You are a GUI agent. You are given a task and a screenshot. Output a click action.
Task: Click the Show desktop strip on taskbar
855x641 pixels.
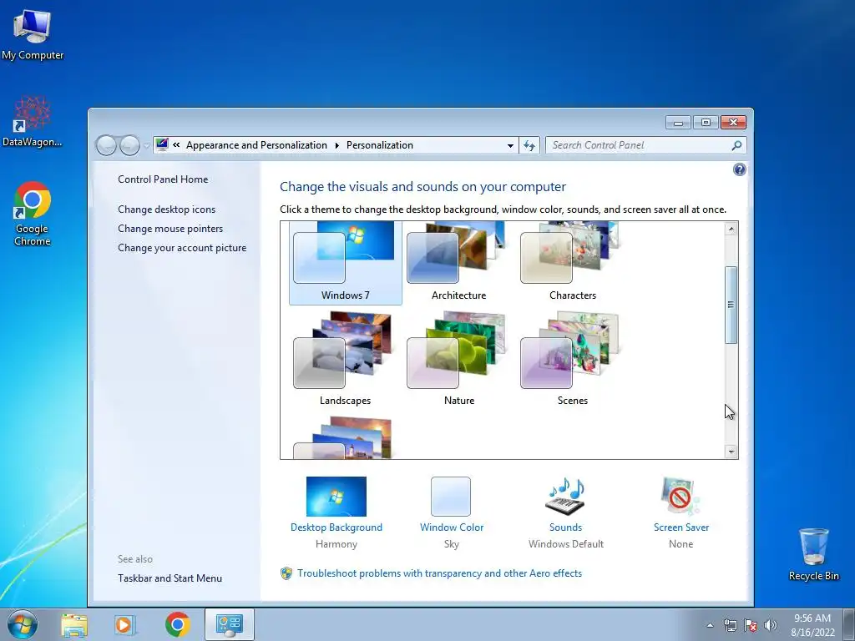tap(850, 624)
